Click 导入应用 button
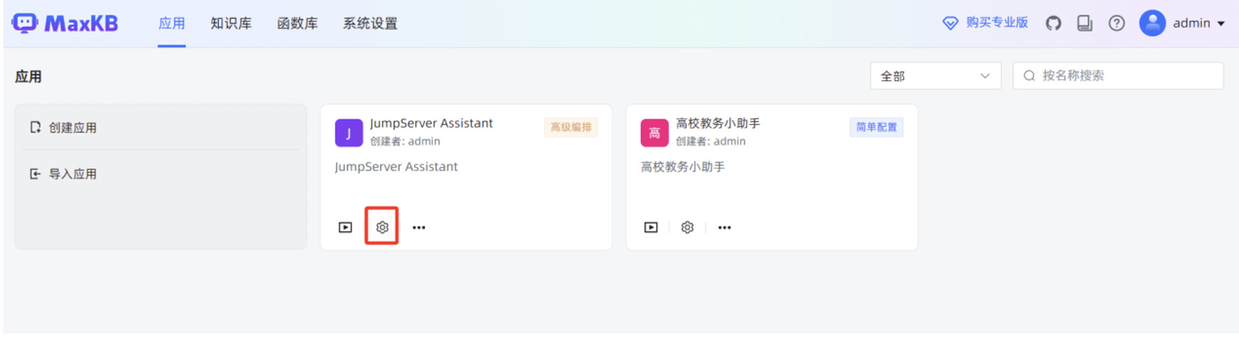The width and height of the screenshot is (1239, 338). [63, 174]
